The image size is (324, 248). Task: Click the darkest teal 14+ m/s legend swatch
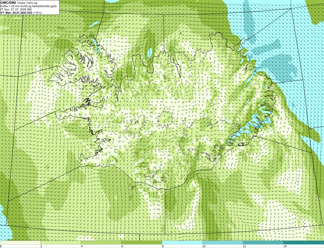[x=304, y=242]
